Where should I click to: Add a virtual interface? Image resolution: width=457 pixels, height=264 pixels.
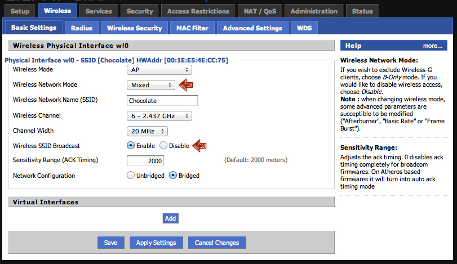pos(170,218)
